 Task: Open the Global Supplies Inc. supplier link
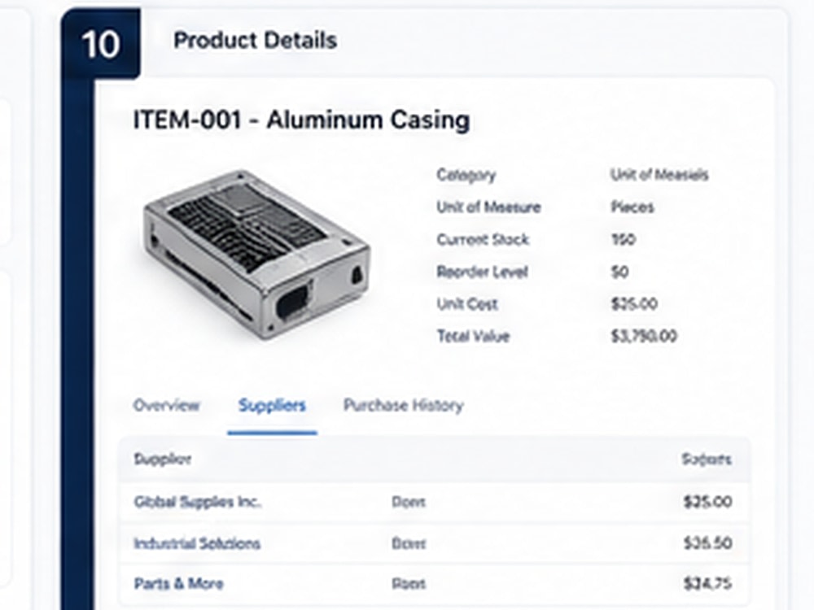tap(198, 502)
